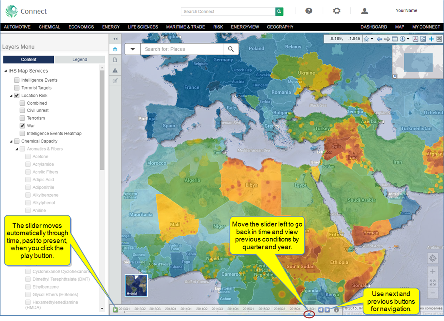
Task: Uncheck the Location Risk layer
Action: [x=17, y=96]
